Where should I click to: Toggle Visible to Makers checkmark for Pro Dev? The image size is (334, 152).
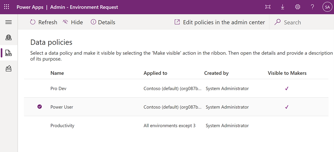tap(287, 88)
